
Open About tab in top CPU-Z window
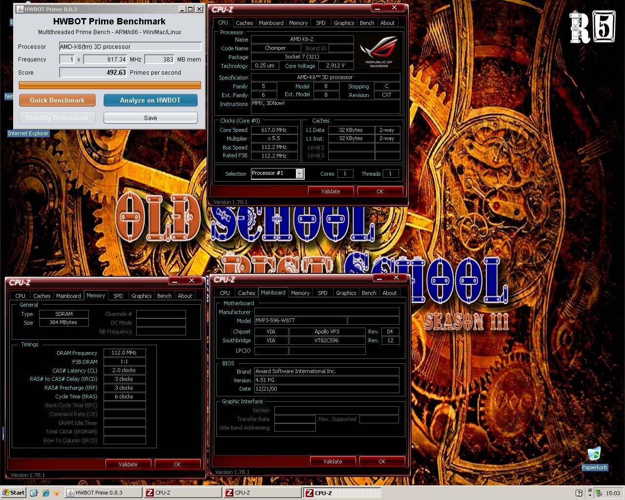point(388,23)
